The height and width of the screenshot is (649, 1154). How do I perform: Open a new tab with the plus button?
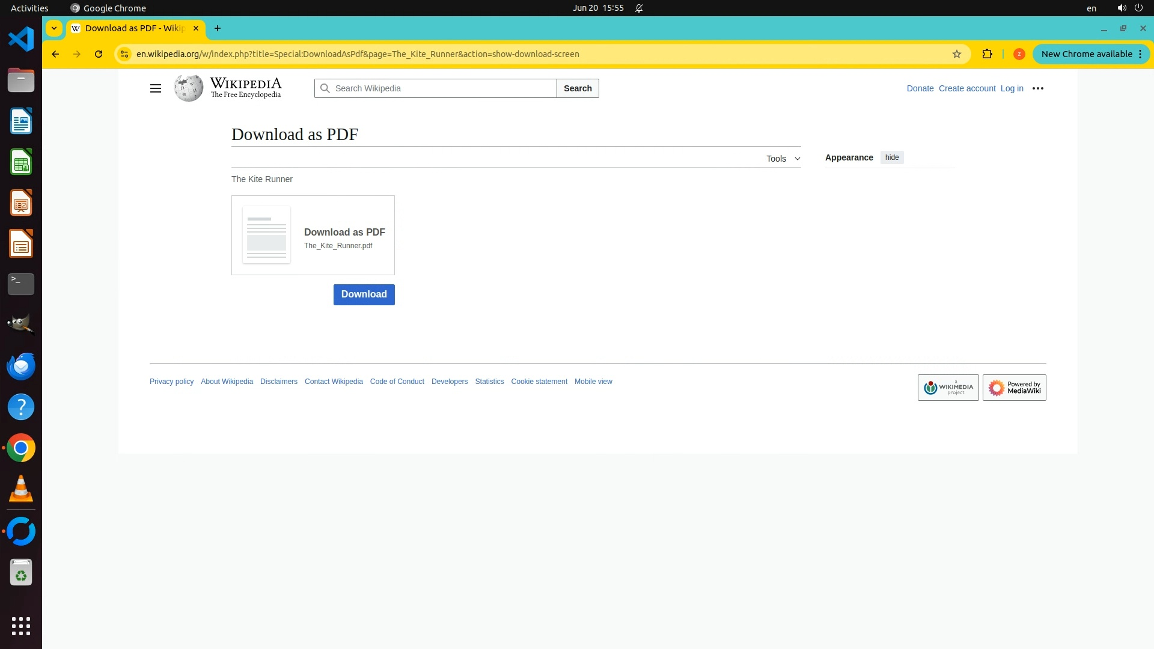[x=218, y=28]
